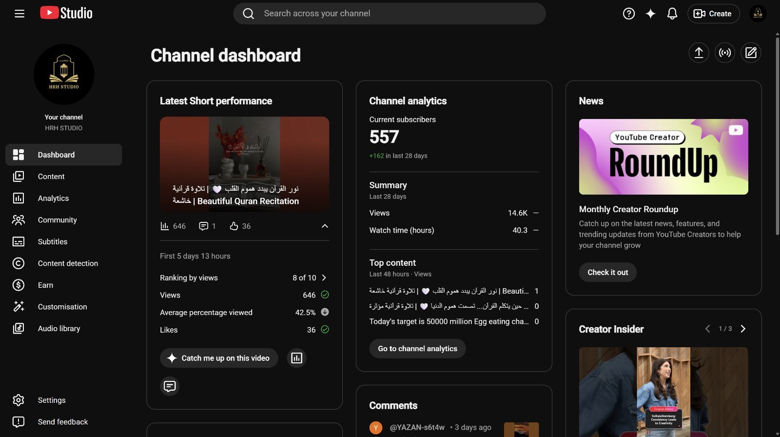Click the 557 current subscribers count
The height and width of the screenshot is (437, 780).
point(384,137)
